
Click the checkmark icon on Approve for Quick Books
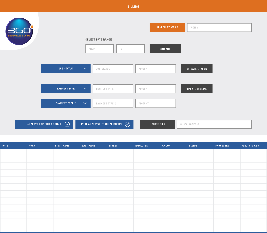coord(67,124)
